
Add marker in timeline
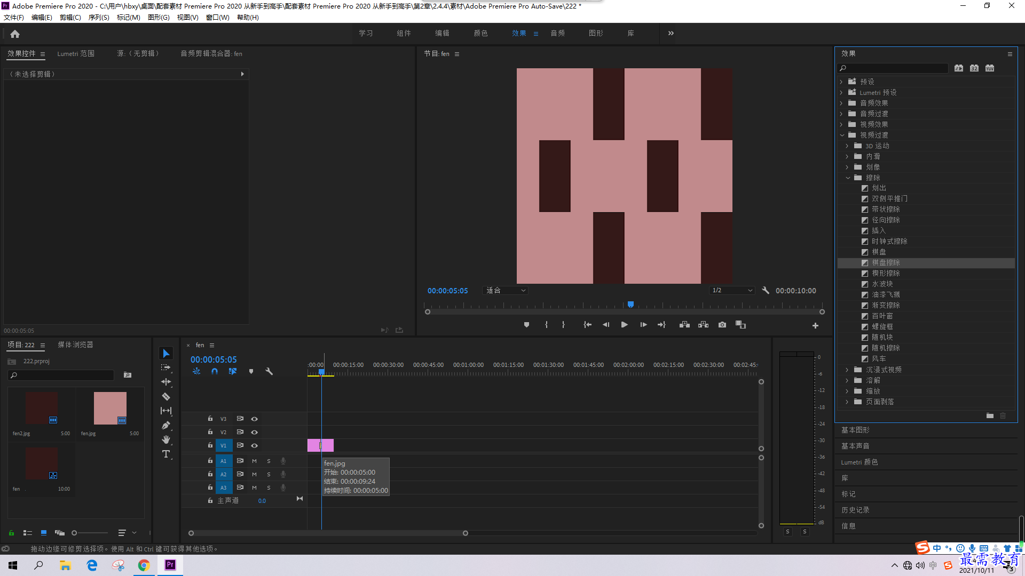click(x=251, y=371)
